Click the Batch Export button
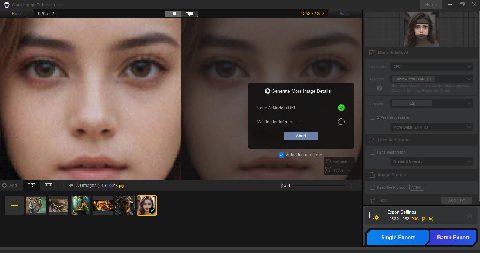 point(453,237)
